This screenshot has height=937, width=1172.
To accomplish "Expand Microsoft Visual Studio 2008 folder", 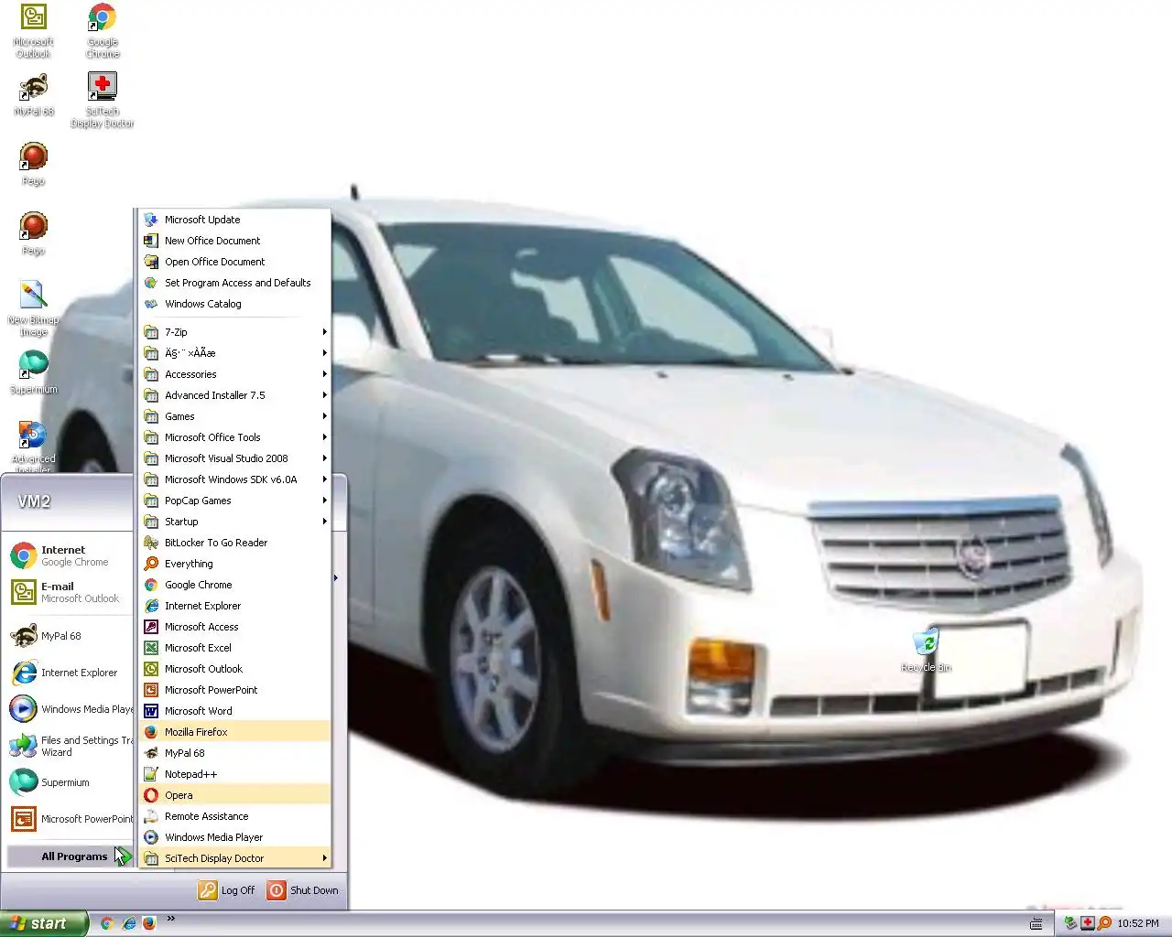I will [234, 458].
